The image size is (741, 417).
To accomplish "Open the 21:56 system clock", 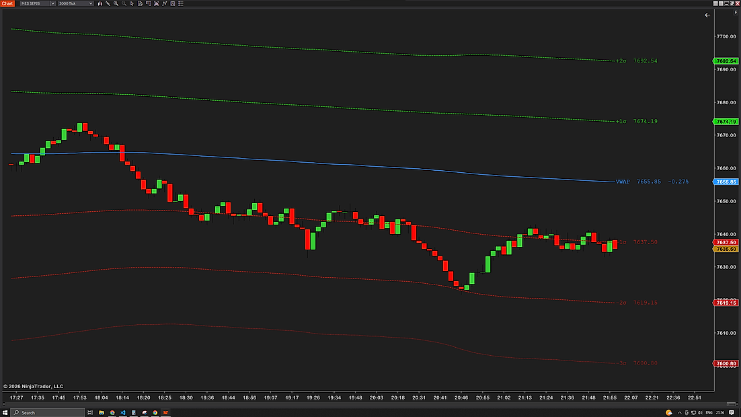I will point(719,413).
